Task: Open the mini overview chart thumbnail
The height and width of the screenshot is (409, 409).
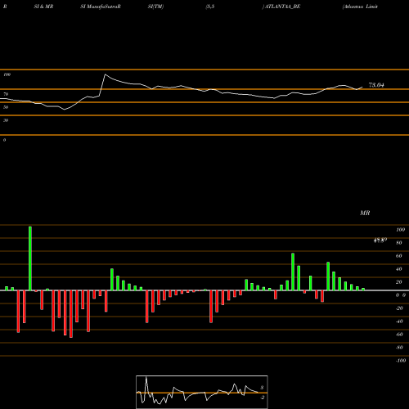Action: (x=202, y=392)
